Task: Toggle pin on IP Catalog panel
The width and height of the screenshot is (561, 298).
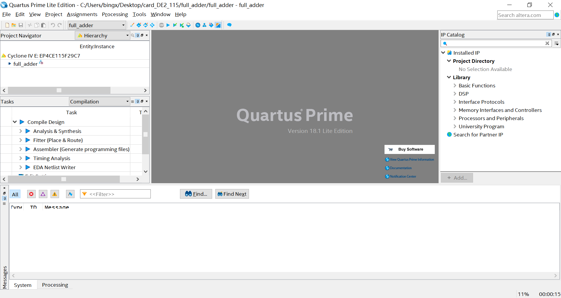Action: pos(549,34)
